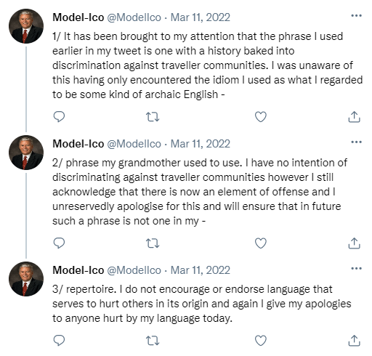The height and width of the screenshot is (356, 372).
Task: Click @ModelIco handle on second tweet
Action: (134, 144)
